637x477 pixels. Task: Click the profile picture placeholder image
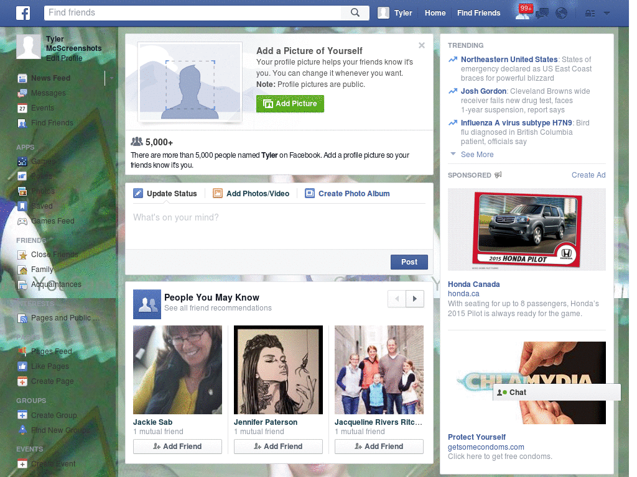pos(190,83)
